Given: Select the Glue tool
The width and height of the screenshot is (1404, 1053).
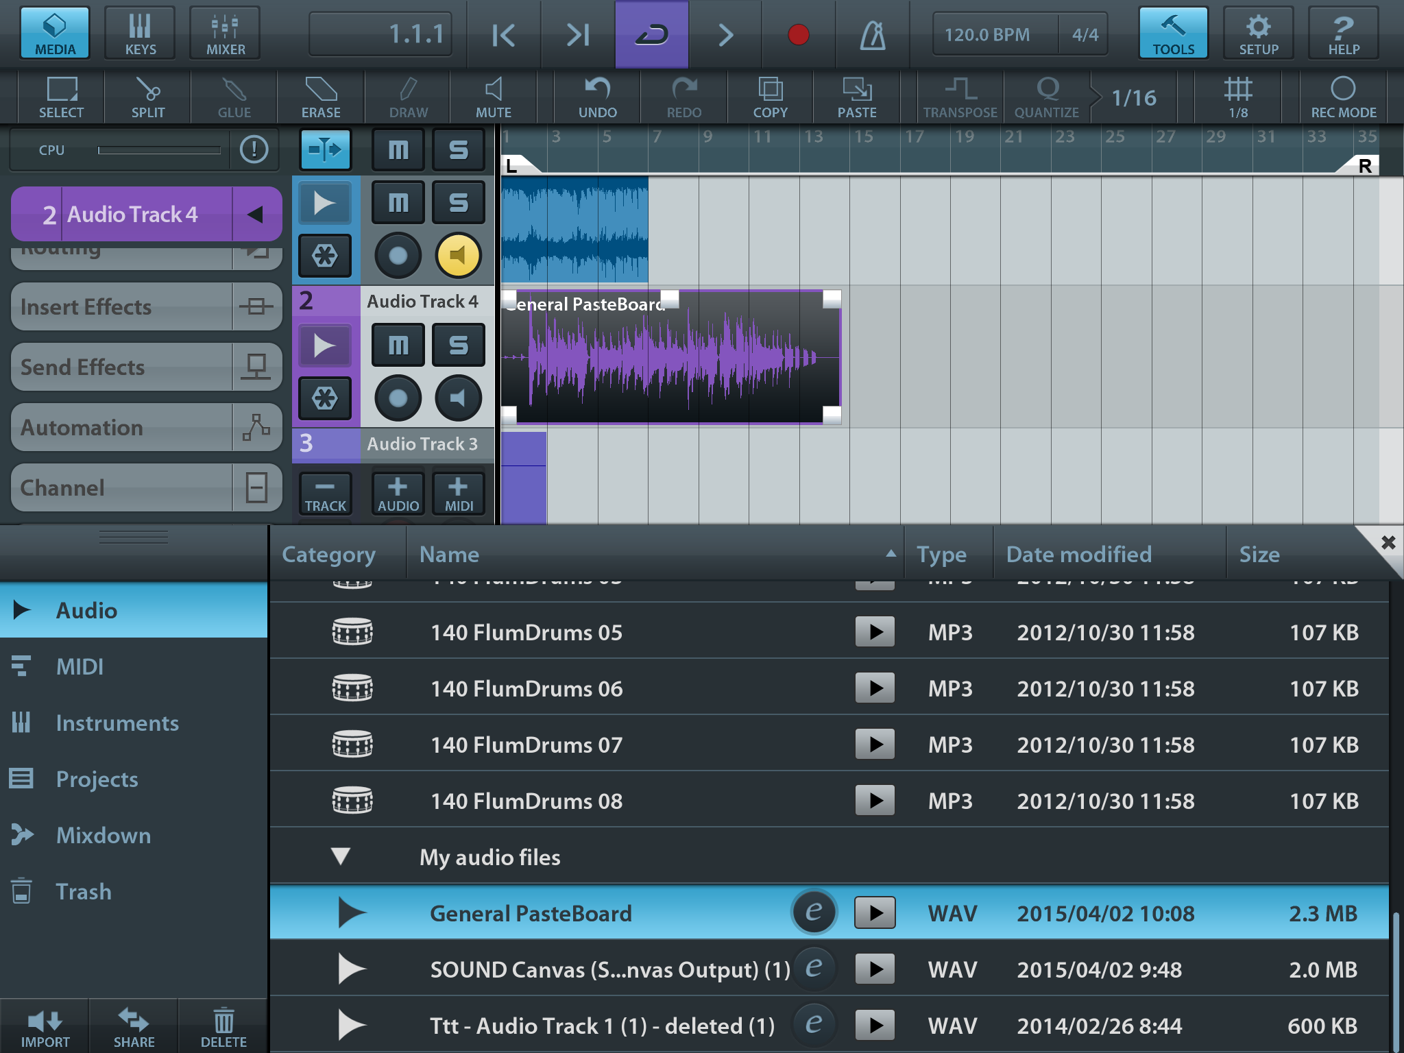Looking at the screenshot, I should (x=234, y=97).
